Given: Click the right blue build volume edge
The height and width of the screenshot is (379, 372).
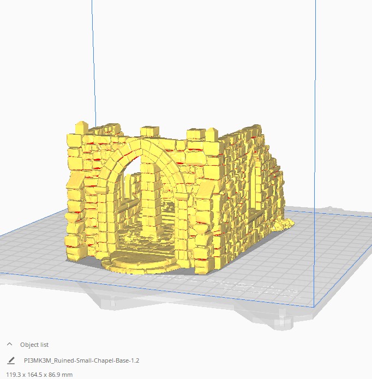Looking at the screenshot, I should (315, 109).
